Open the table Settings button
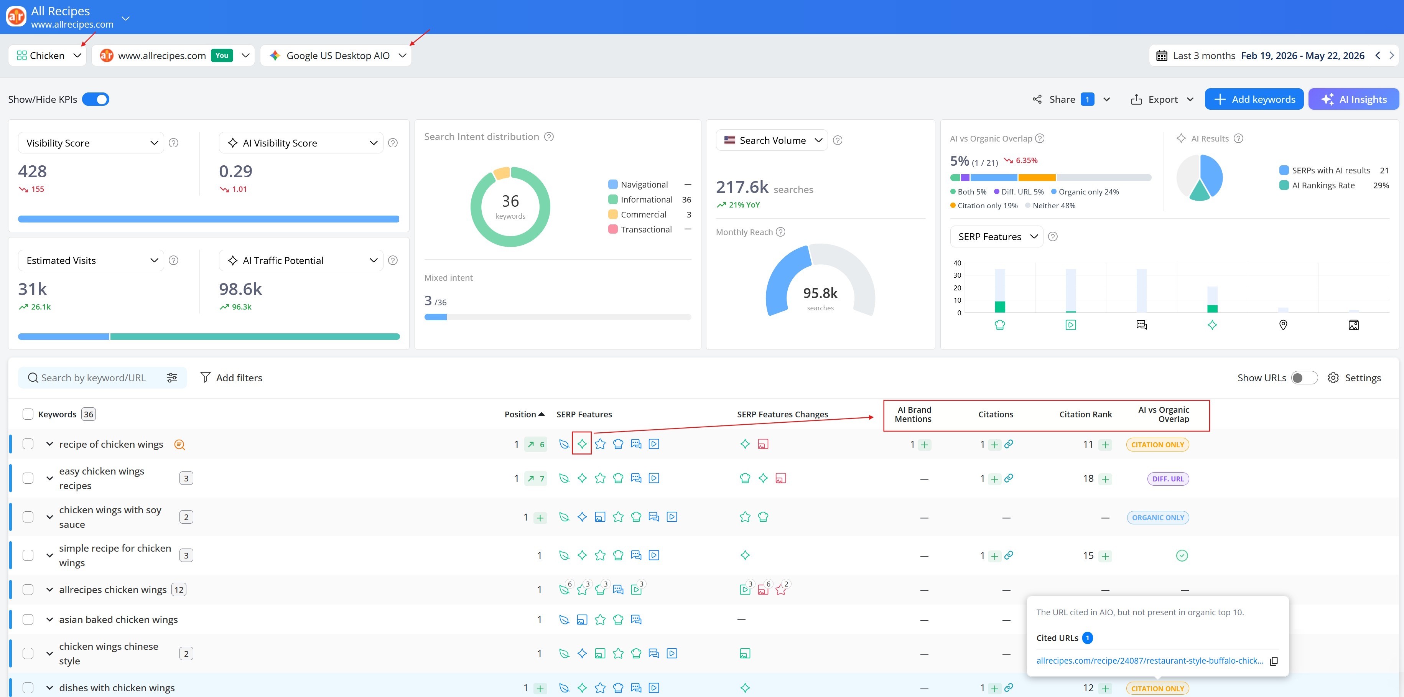The width and height of the screenshot is (1404, 697). click(1354, 378)
